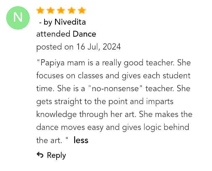Viewport: 212px width, 171px height.
Task: Click the green N avatar circle
Action: pyautogui.click(x=18, y=17)
